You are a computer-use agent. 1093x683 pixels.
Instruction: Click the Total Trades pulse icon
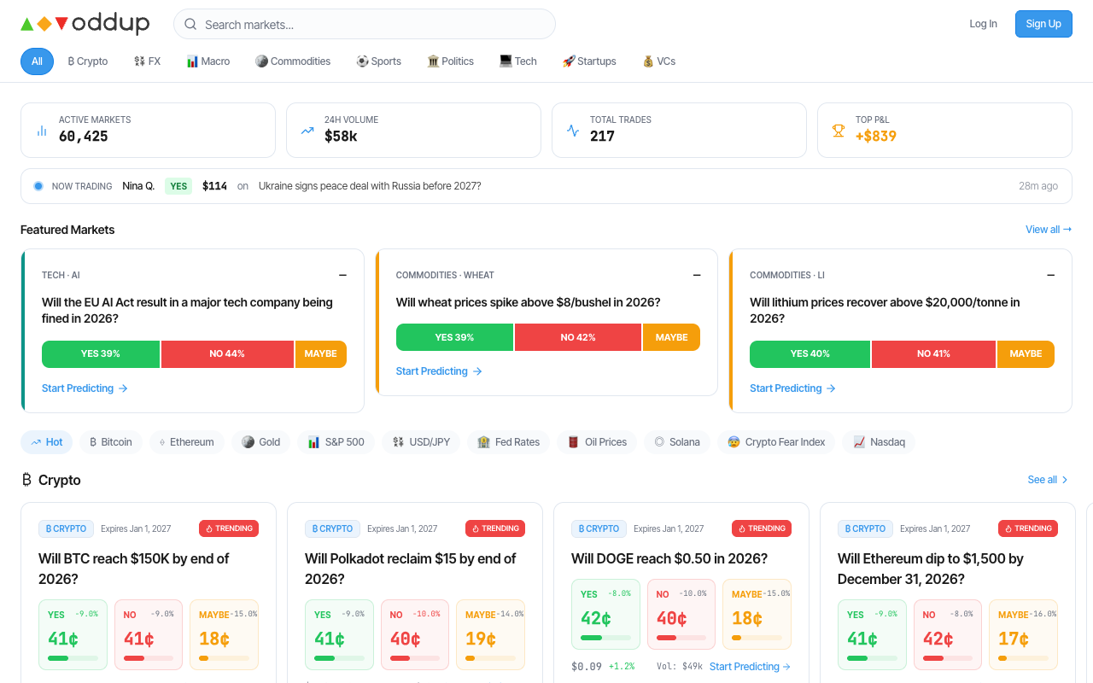[573, 131]
